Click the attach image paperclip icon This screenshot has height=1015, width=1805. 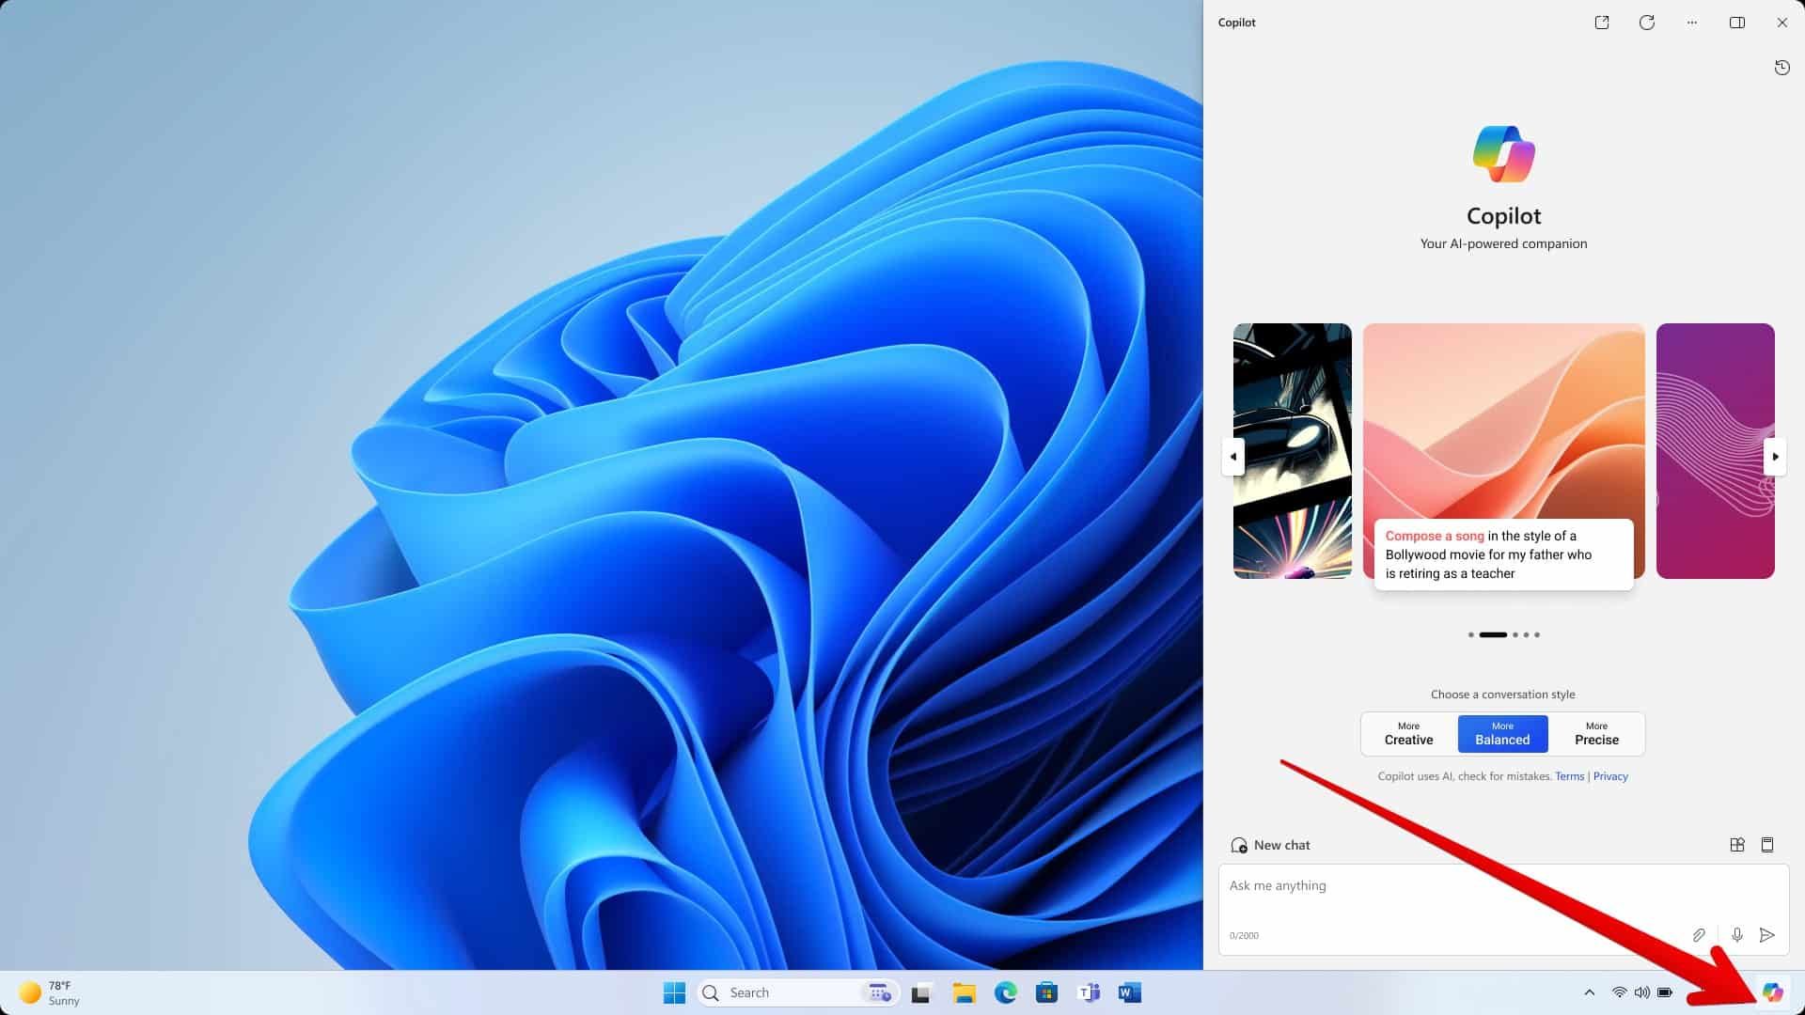pos(1699,935)
